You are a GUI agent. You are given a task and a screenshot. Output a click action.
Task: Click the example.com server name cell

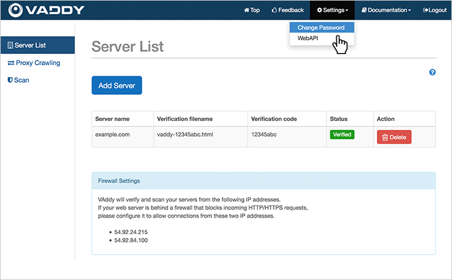click(123, 137)
